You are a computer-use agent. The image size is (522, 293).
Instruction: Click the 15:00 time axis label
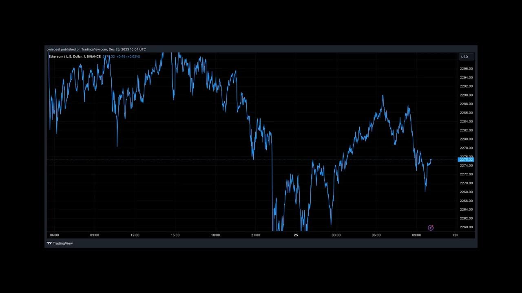point(175,235)
